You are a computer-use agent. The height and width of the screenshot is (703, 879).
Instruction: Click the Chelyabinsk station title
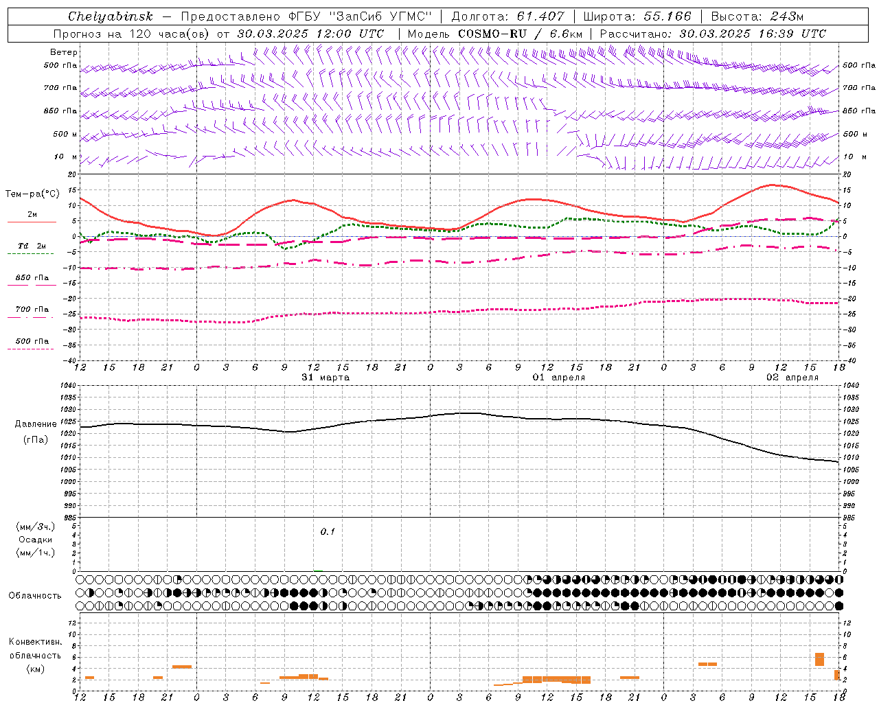click(111, 16)
